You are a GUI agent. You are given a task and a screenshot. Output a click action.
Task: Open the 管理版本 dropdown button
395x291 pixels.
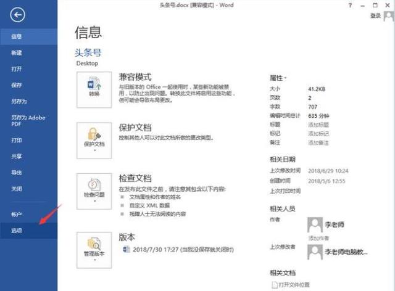pos(94,250)
